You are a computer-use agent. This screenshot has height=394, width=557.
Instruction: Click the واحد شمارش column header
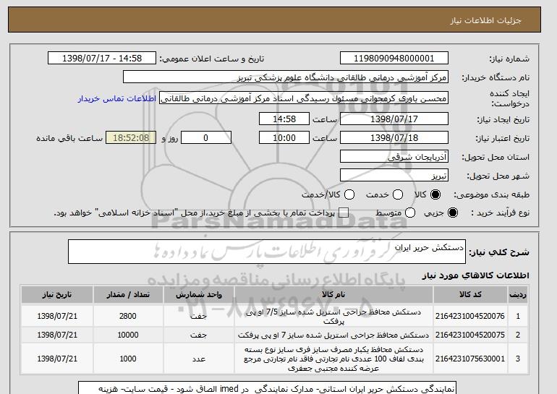[x=199, y=295]
